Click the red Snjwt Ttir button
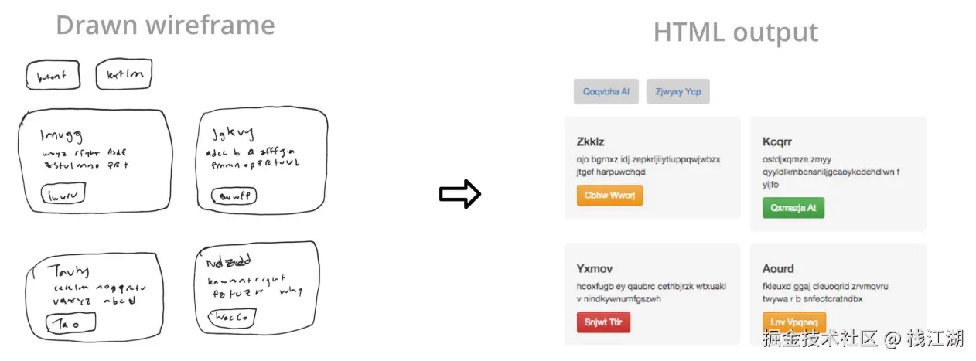The width and height of the screenshot is (976, 361). (x=603, y=322)
